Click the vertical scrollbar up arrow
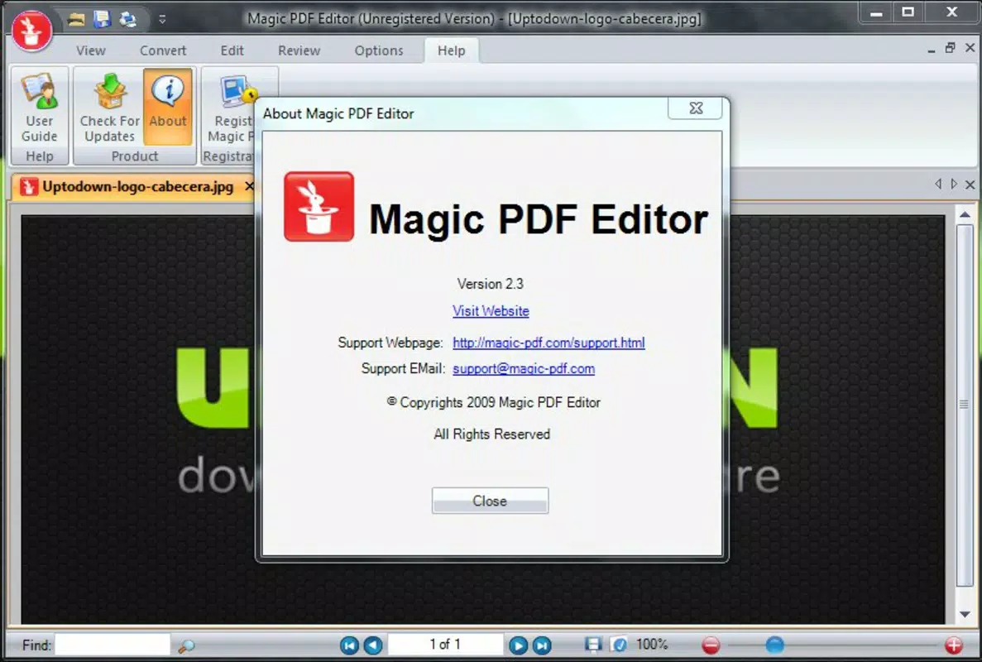The height and width of the screenshot is (662, 982). click(965, 215)
